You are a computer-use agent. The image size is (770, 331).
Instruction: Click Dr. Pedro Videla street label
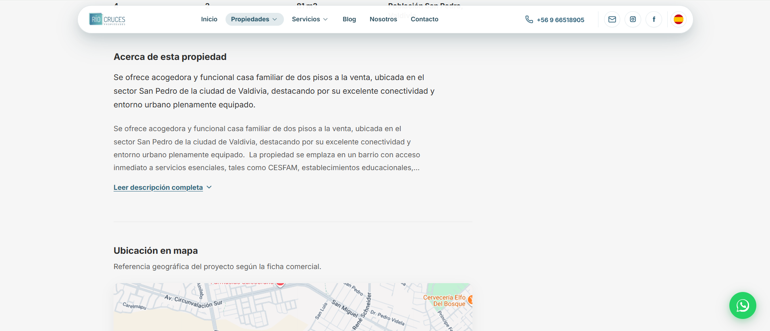click(x=387, y=318)
